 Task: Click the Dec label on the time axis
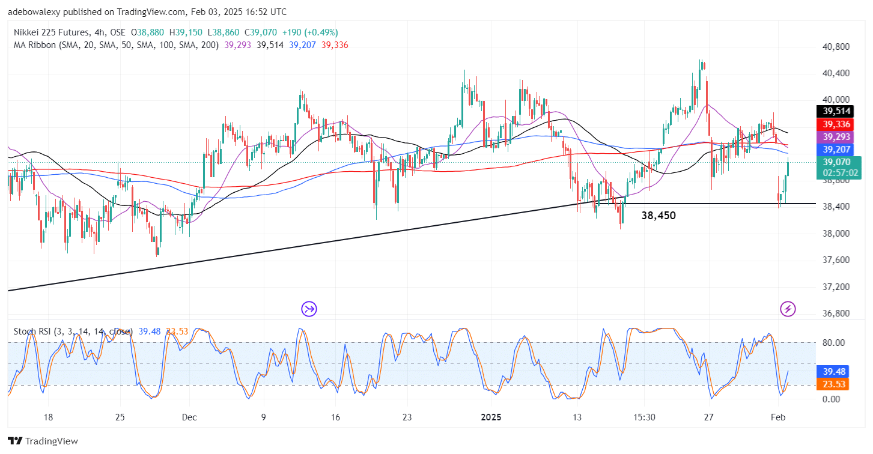tap(189, 417)
